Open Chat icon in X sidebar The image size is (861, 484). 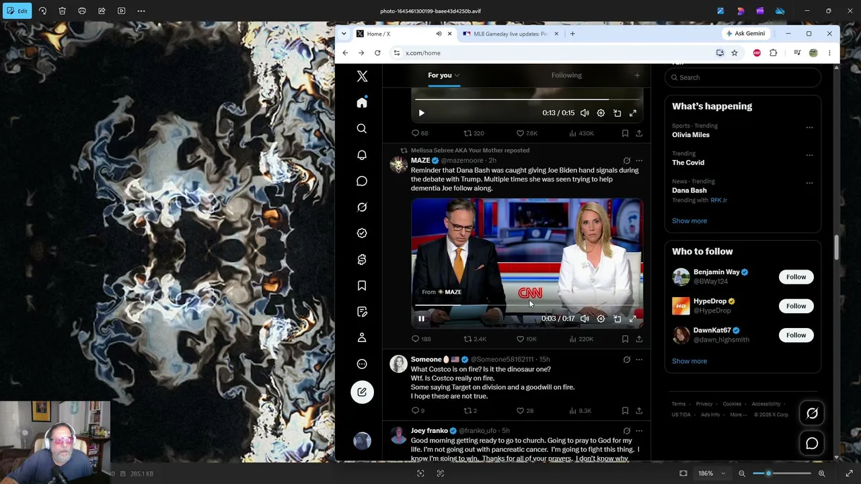(x=362, y=181)
